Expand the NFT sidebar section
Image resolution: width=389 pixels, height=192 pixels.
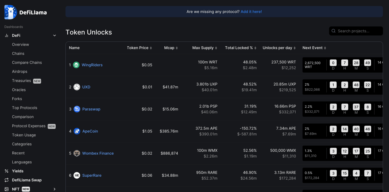(x=54, y=189)
